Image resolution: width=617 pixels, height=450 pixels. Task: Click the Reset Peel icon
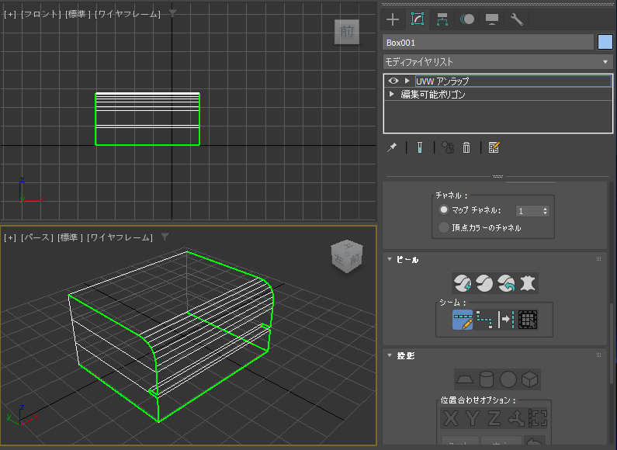tap(506, 283)
